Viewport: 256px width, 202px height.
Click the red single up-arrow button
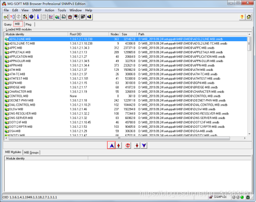tap(119, 145)
